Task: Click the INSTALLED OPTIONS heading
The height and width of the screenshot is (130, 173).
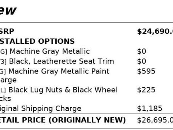Action: coord(37,41)
